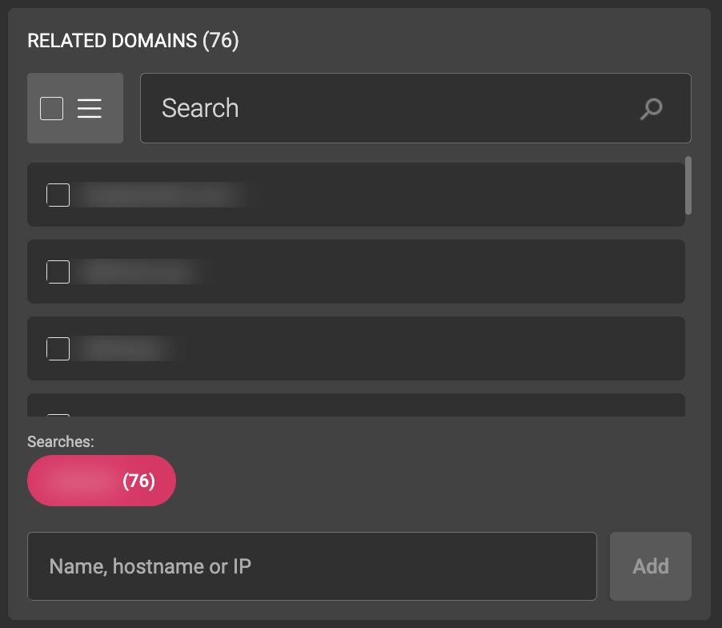The image size is (722, 628).
Task: Focus the "Name, hostname or IP" field
Action: coord(312,566)
